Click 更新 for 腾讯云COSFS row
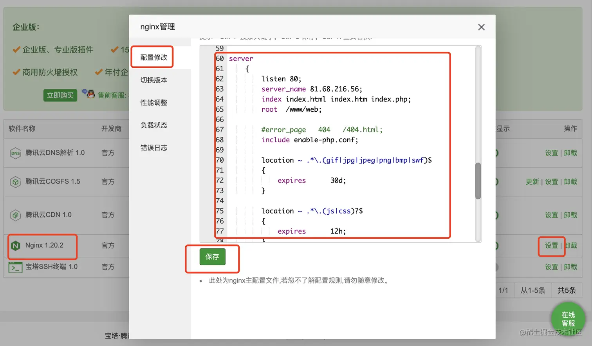The image size is (592, 346). coord(532,182)
